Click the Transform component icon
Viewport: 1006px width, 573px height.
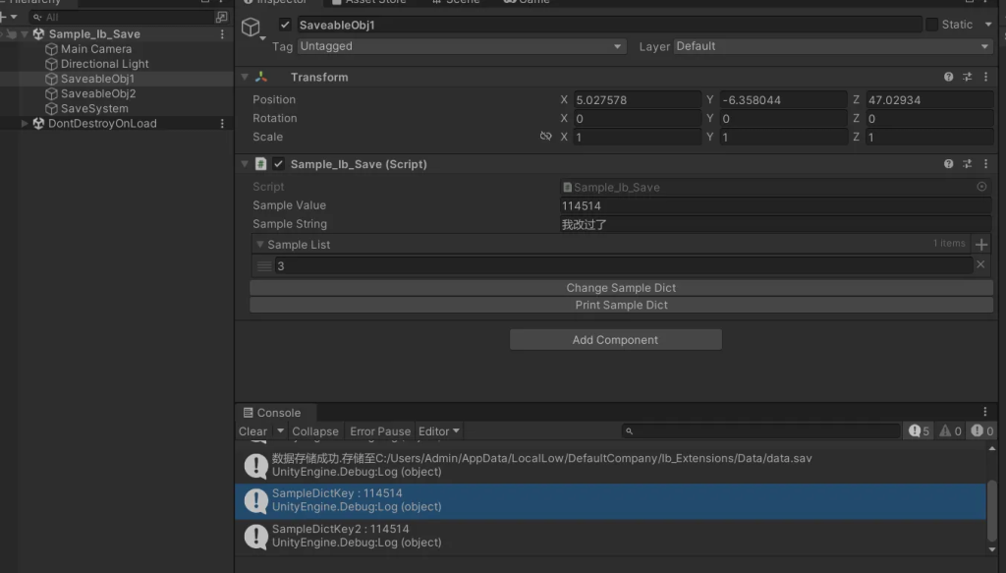(261, 77)
